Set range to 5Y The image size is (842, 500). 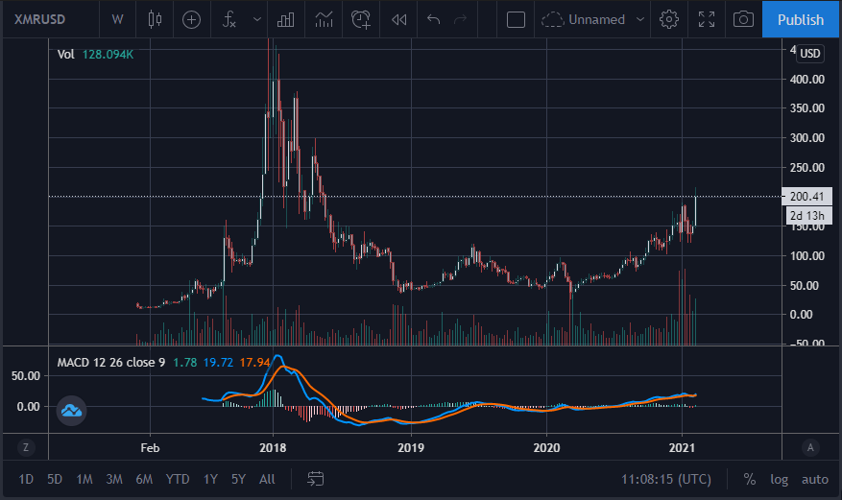coord(238,479)
